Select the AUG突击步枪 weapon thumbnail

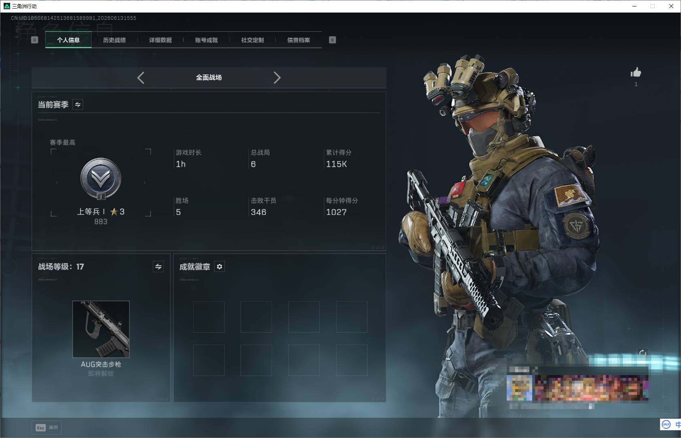pyautogui.click(x=101, y=329)
